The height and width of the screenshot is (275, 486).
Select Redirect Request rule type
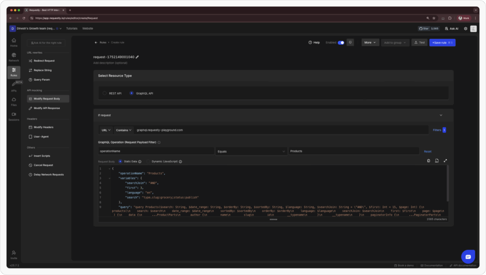click(x=48, y=61)
